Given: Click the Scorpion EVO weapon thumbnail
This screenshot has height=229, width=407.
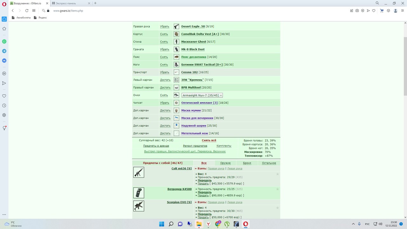Looking at the screenshot, I should tap(139, 206).
